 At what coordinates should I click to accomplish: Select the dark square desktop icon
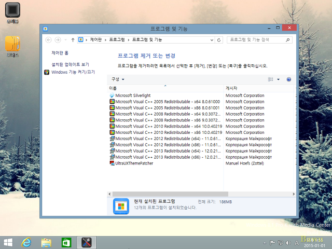click(12, 10)
